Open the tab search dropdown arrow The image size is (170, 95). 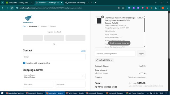click(2, 3)
